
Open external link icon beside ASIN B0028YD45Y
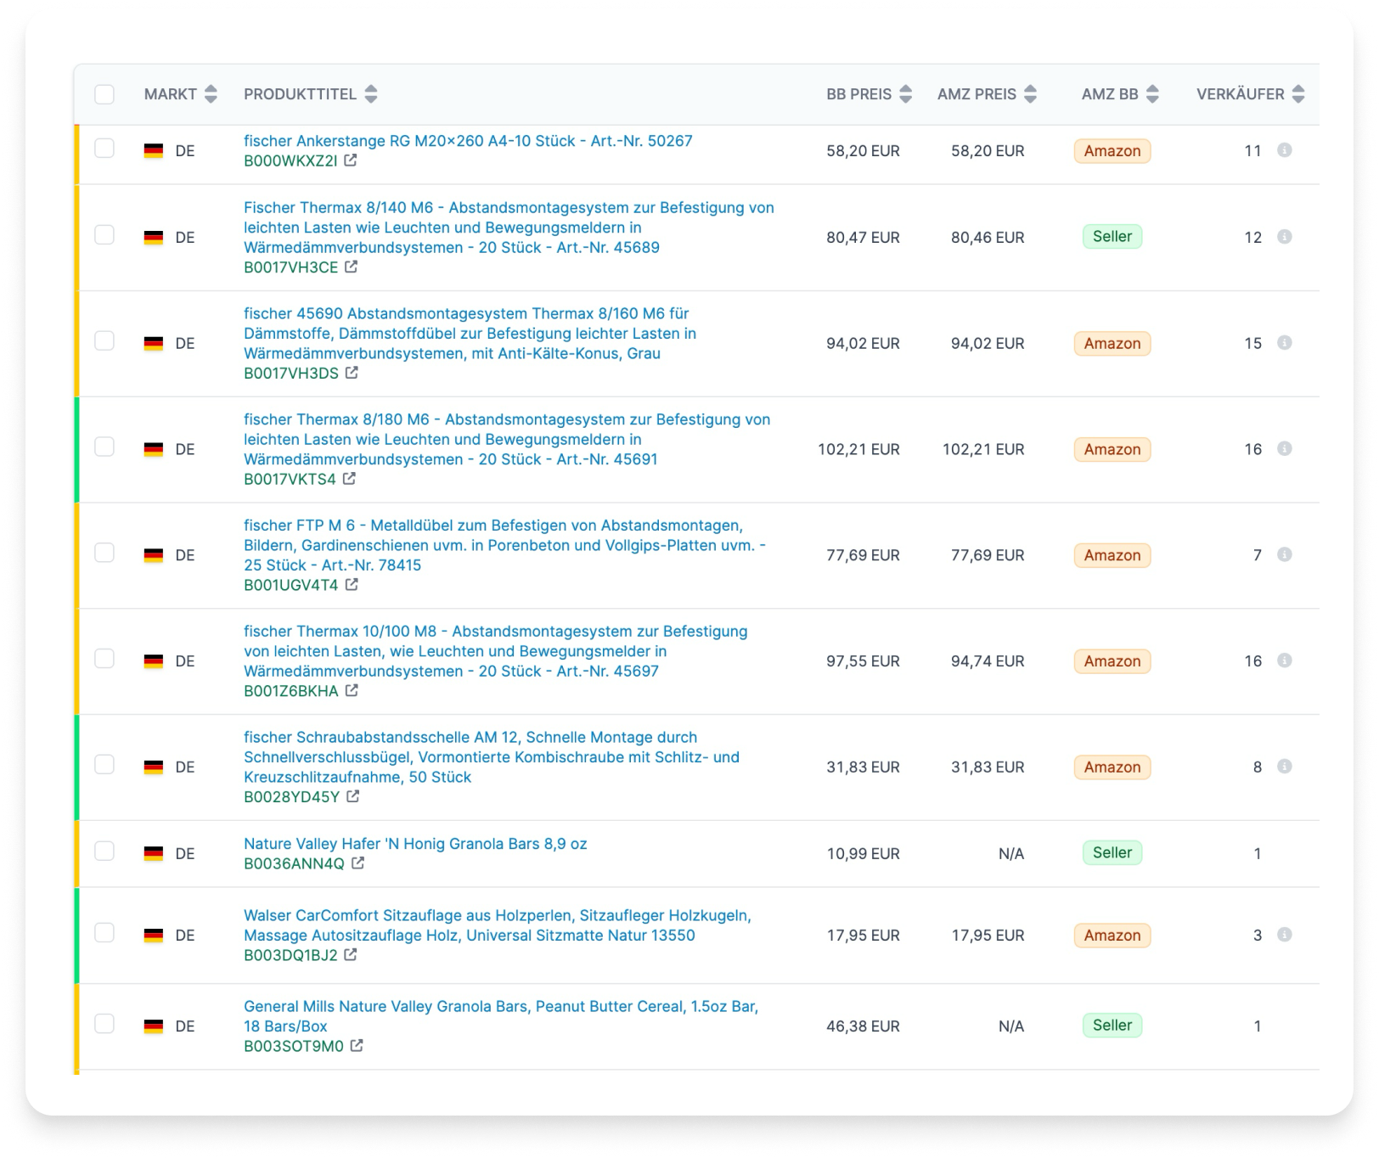(x=352, y=796)
